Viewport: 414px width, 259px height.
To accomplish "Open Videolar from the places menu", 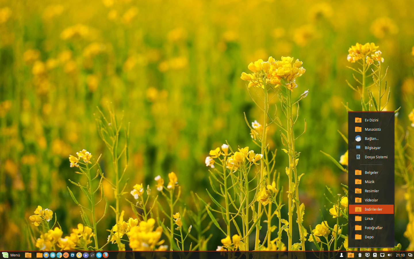I will click(x=371, y=200).
